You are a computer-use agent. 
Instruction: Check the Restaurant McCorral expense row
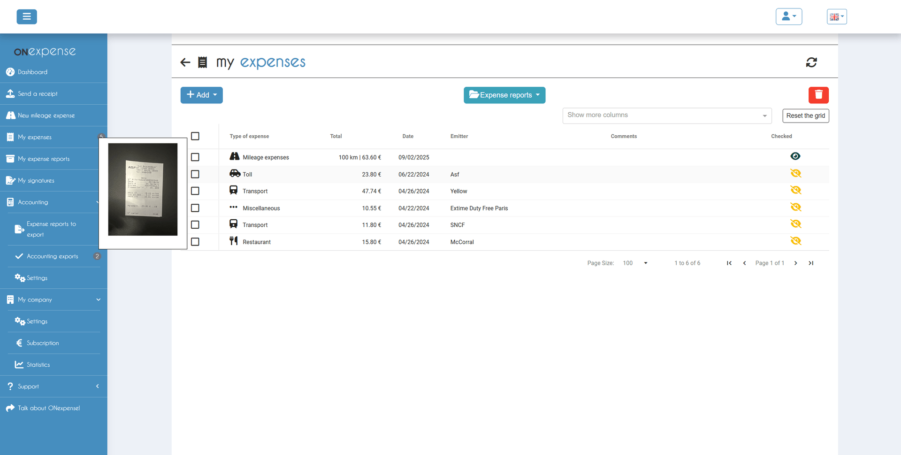point(195,242)
